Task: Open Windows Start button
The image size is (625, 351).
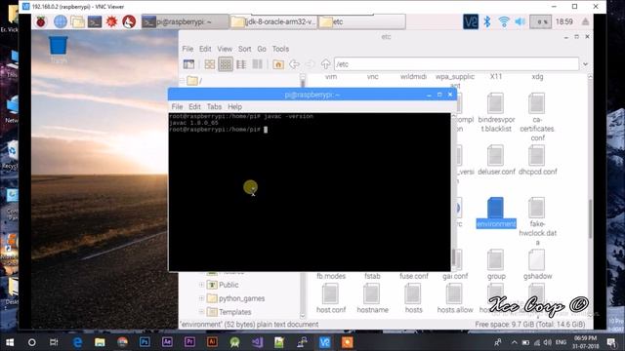Action: [x=10, y=342]
